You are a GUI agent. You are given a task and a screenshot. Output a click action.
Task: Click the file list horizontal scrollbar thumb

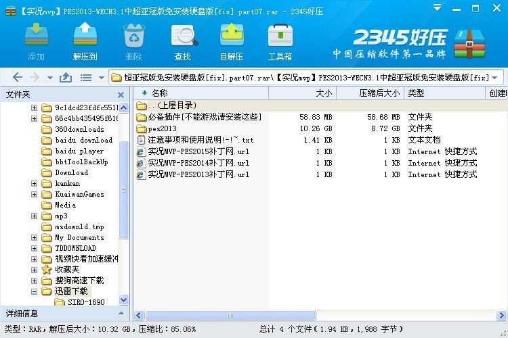tap(230, 315)
